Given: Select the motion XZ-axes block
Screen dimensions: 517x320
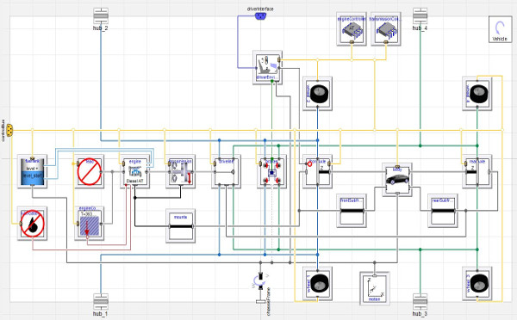Looking at the screenshot, I should click(x=375, y=288).
